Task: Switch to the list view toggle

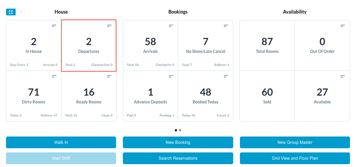Action: point(20,12)
